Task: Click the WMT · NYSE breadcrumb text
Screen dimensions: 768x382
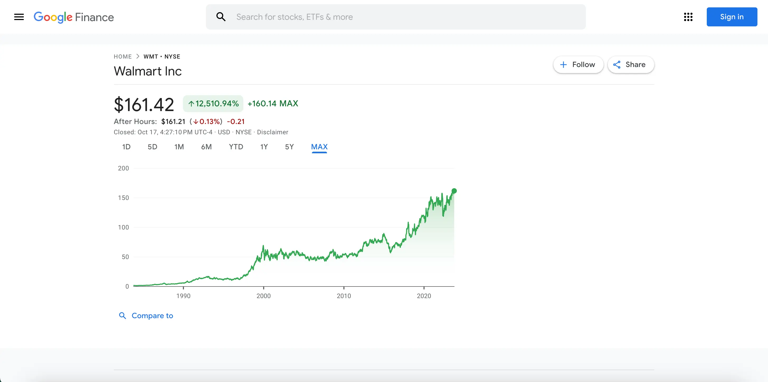Action: click(x=162, y=57)
